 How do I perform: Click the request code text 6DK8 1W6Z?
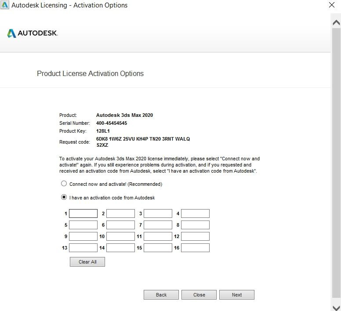109,139
